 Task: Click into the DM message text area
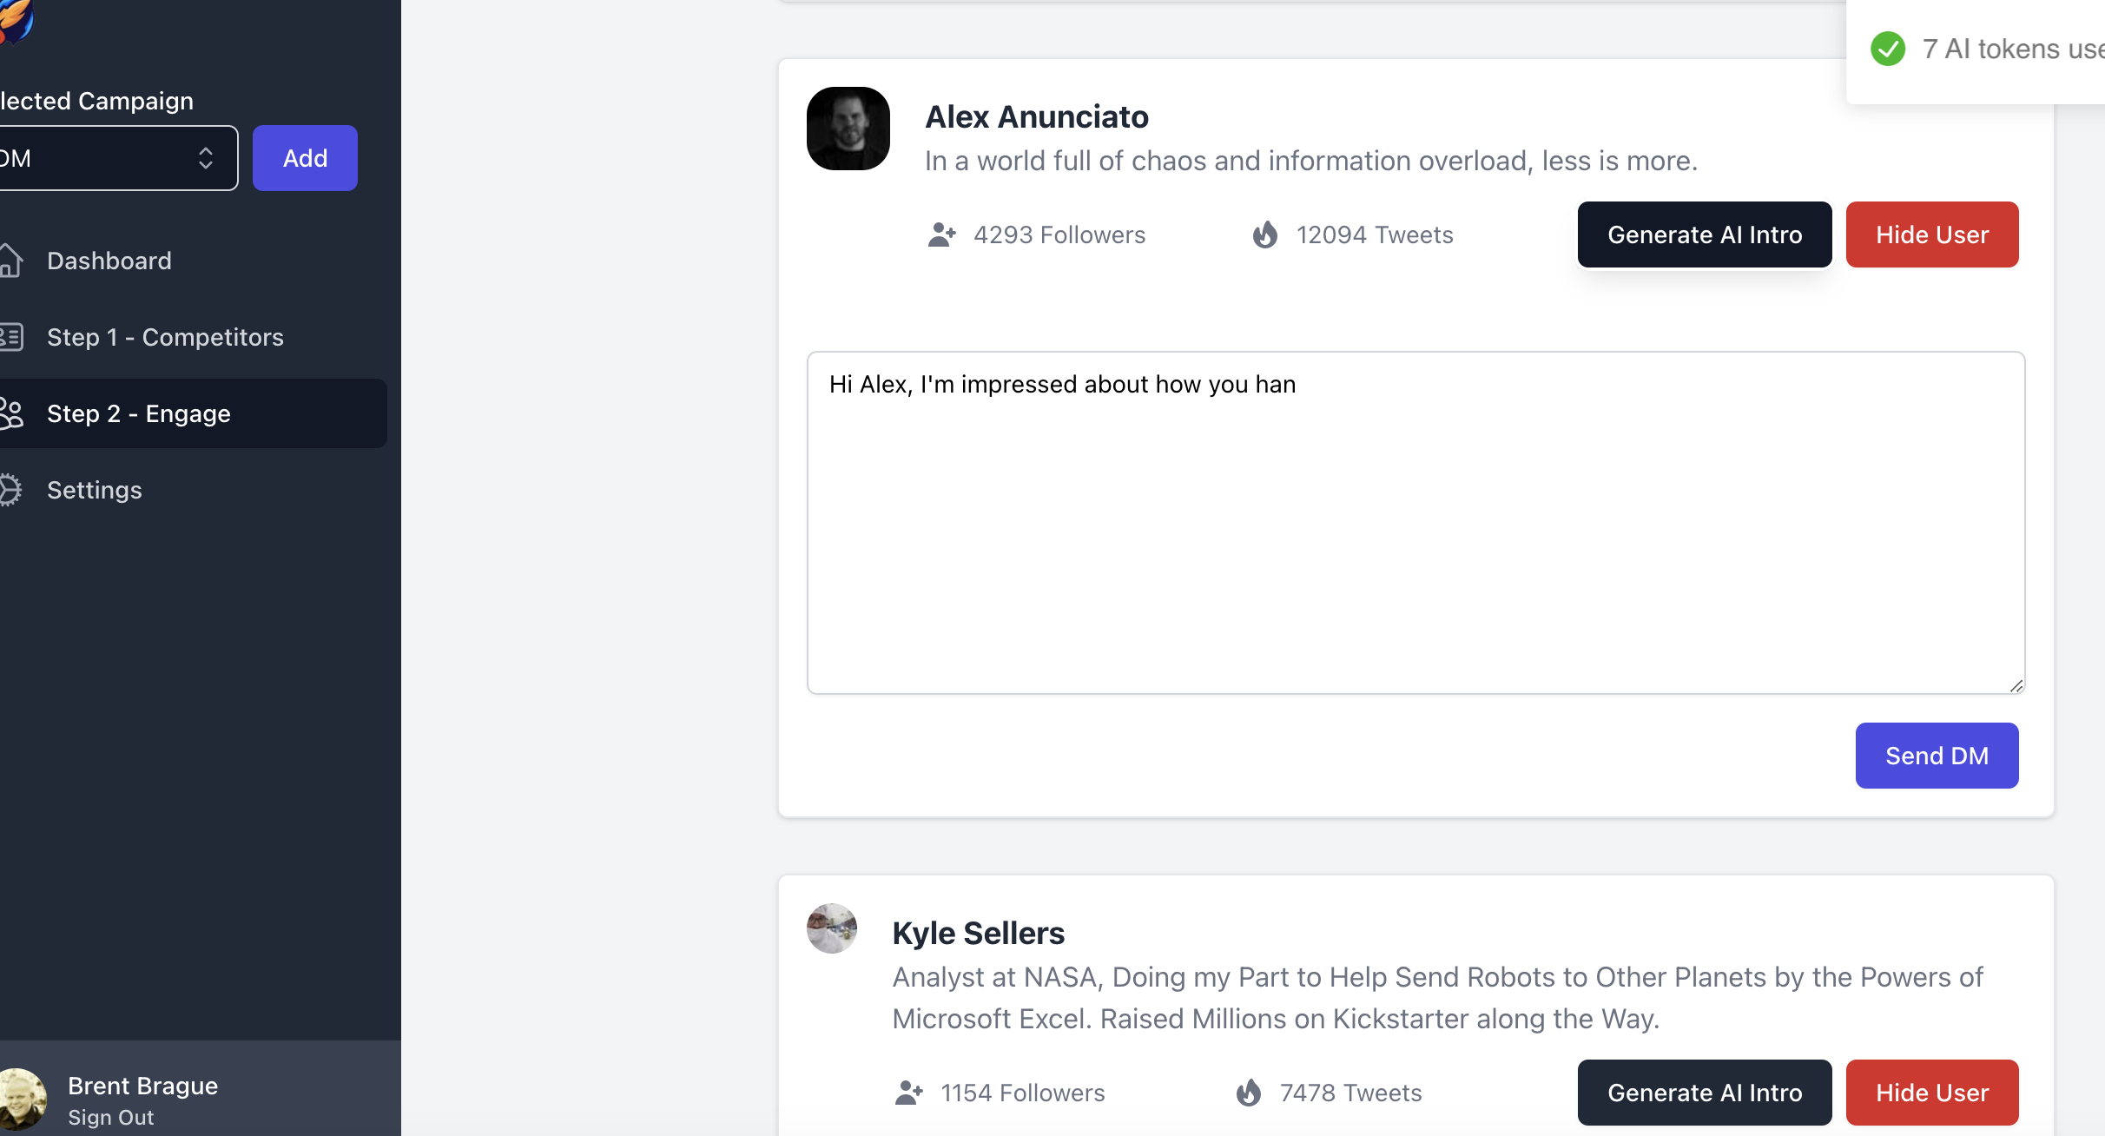[x=1415, y=523]
